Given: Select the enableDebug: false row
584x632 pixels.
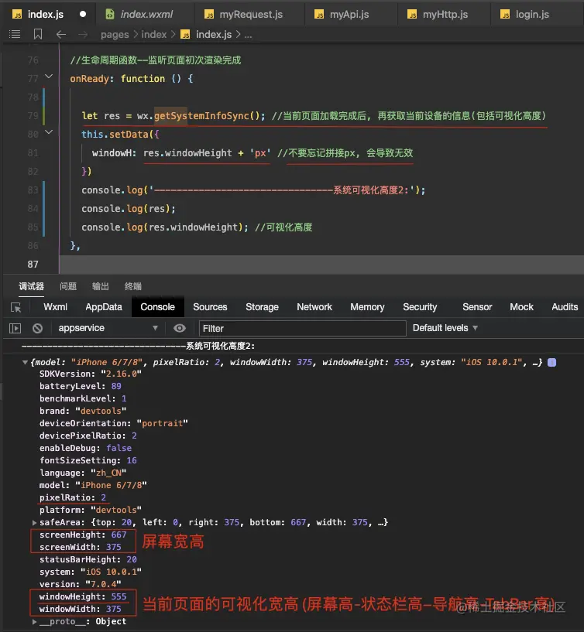Looking at the screenshot, I should (85, 448).
